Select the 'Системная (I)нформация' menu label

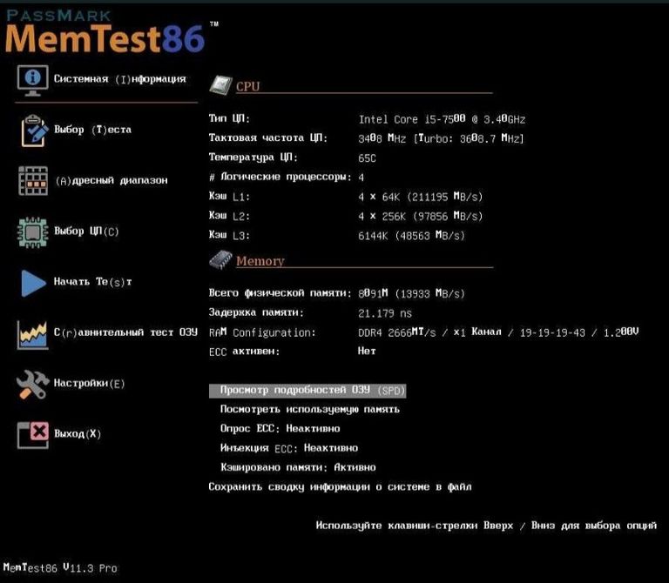tap(119, 79)
